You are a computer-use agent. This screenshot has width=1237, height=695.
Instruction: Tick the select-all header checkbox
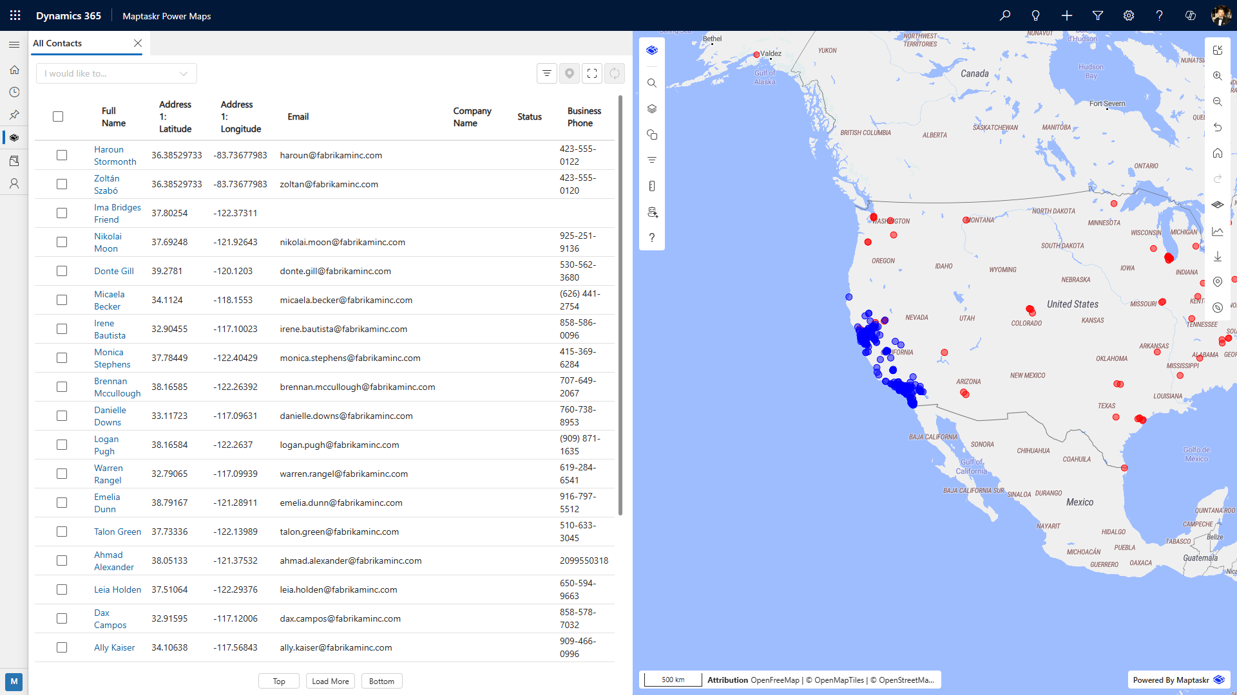tap(58, 116)
